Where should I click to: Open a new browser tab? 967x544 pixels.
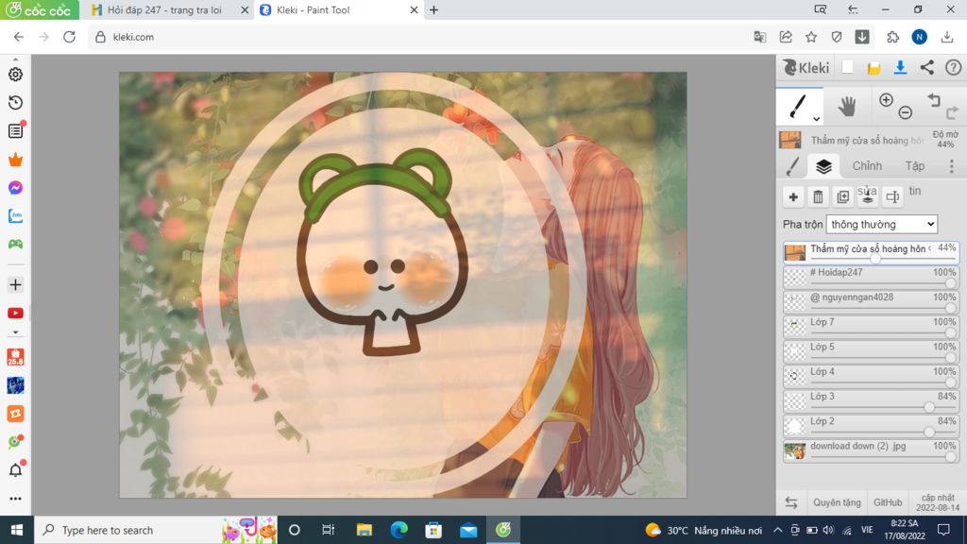[433, 9]
